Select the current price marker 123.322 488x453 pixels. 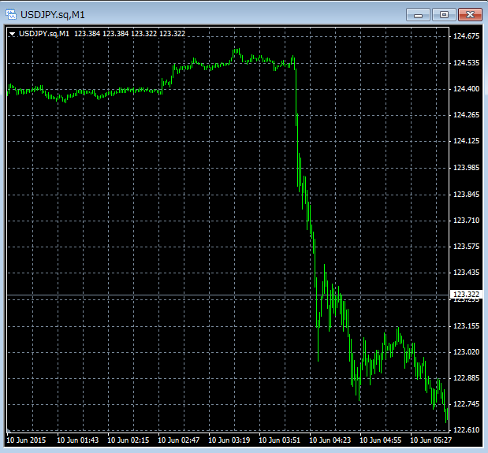tap(464, 295)
